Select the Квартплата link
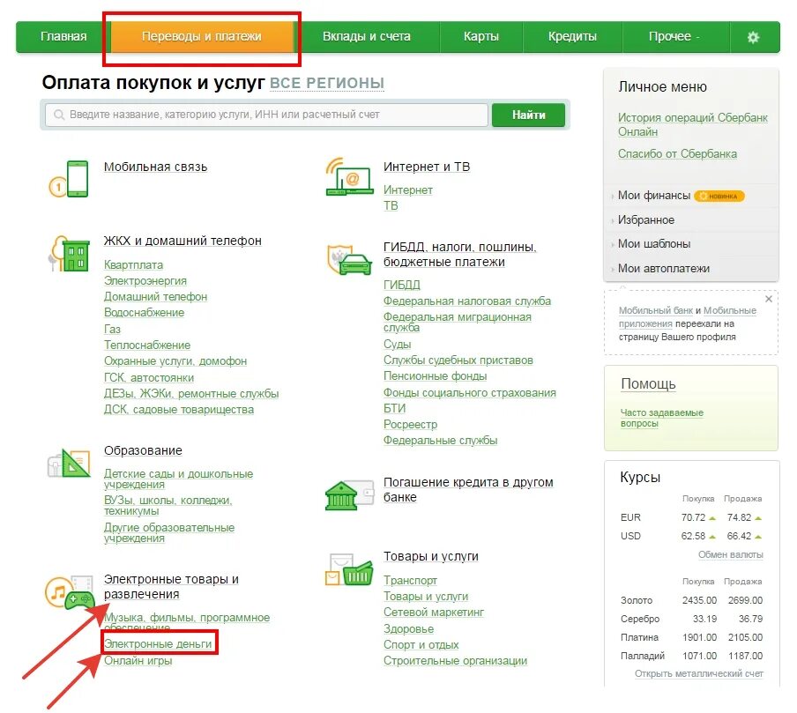Image resolution: width=797 pixels, height=713 pixels. click(x=133, y=264)
